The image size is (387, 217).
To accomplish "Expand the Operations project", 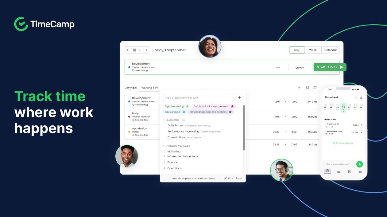I will coord(164,168).
